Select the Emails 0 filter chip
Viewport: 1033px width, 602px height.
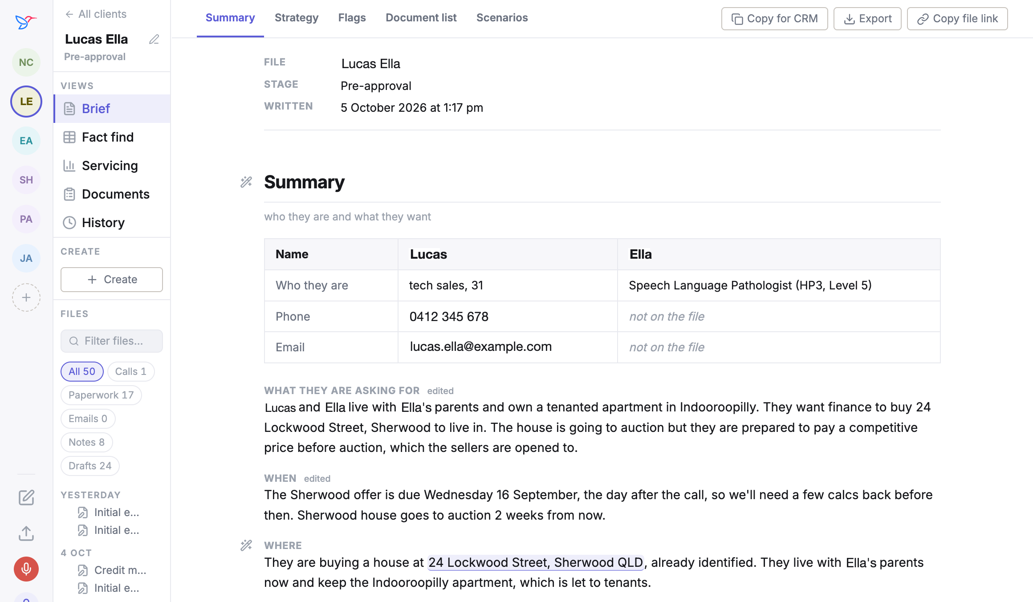[88, 419]
